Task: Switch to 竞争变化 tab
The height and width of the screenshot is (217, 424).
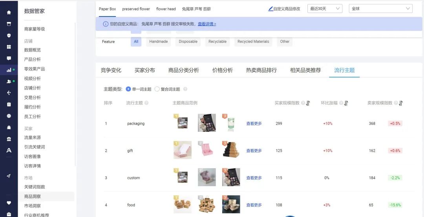Action: coord(111,70)
